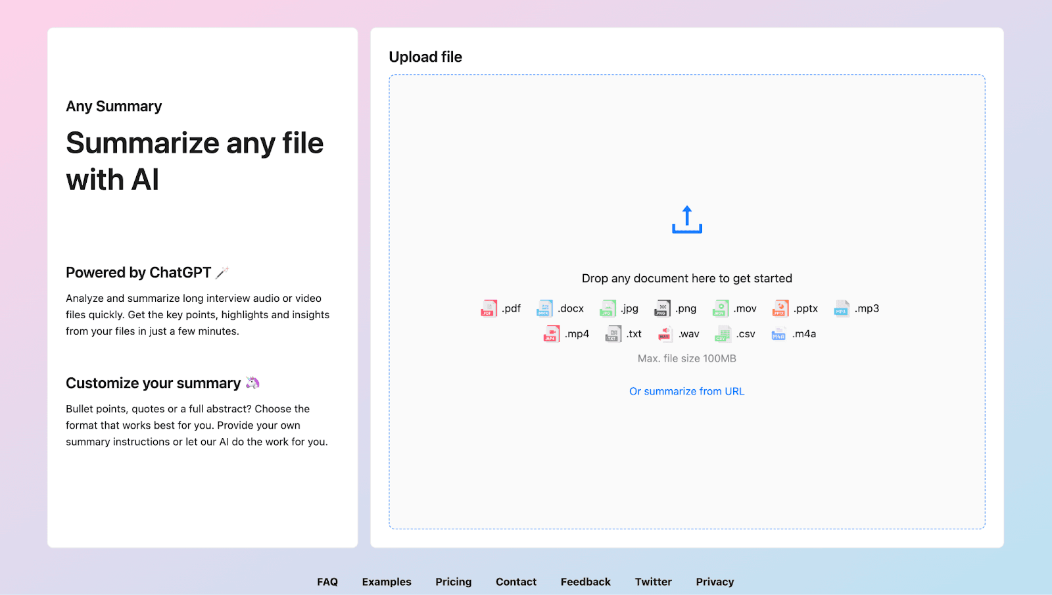Screen dimensions: 1052x595
Task: Click the .wav audio file icon
Action: pos(665,334)
